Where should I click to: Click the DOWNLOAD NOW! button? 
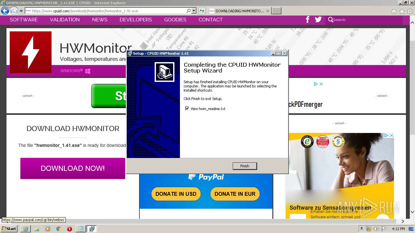pos(73,168)
